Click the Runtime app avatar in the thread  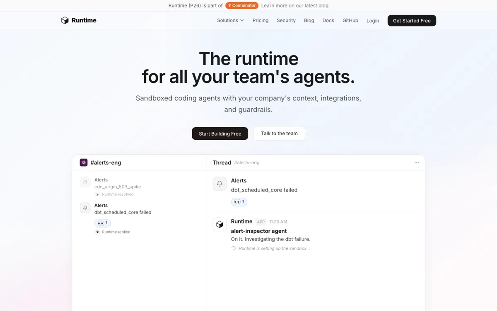tap(220, 224)
